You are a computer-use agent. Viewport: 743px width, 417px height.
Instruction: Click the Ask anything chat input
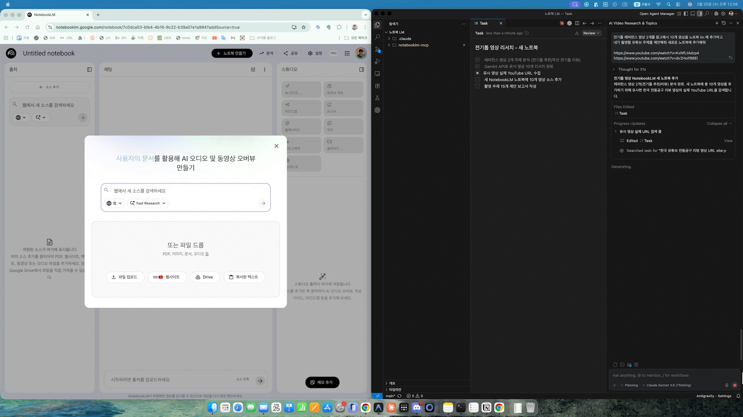673,375
